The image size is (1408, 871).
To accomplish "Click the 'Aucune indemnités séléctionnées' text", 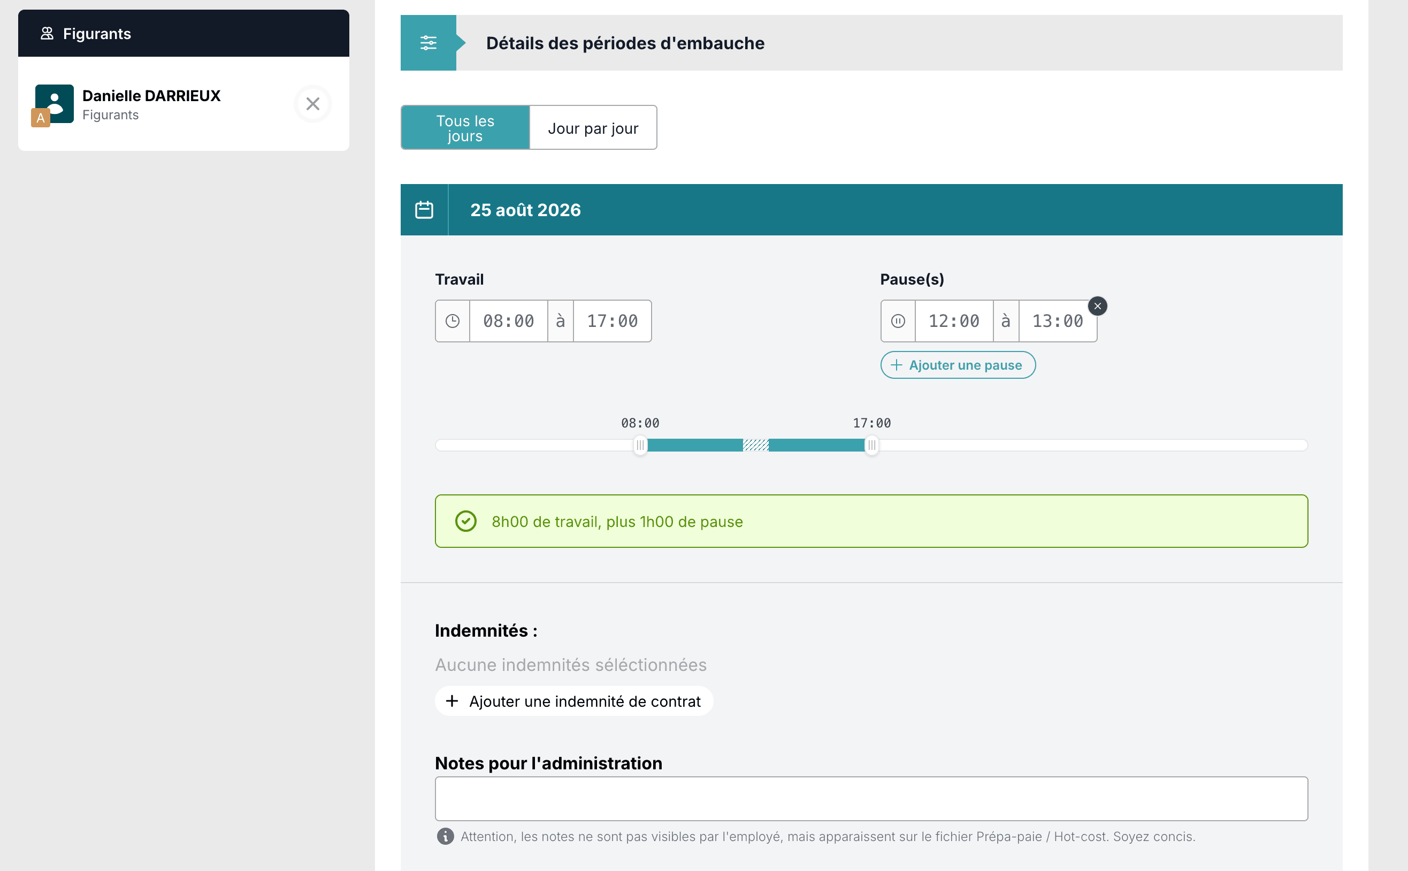I will [571, 665].
